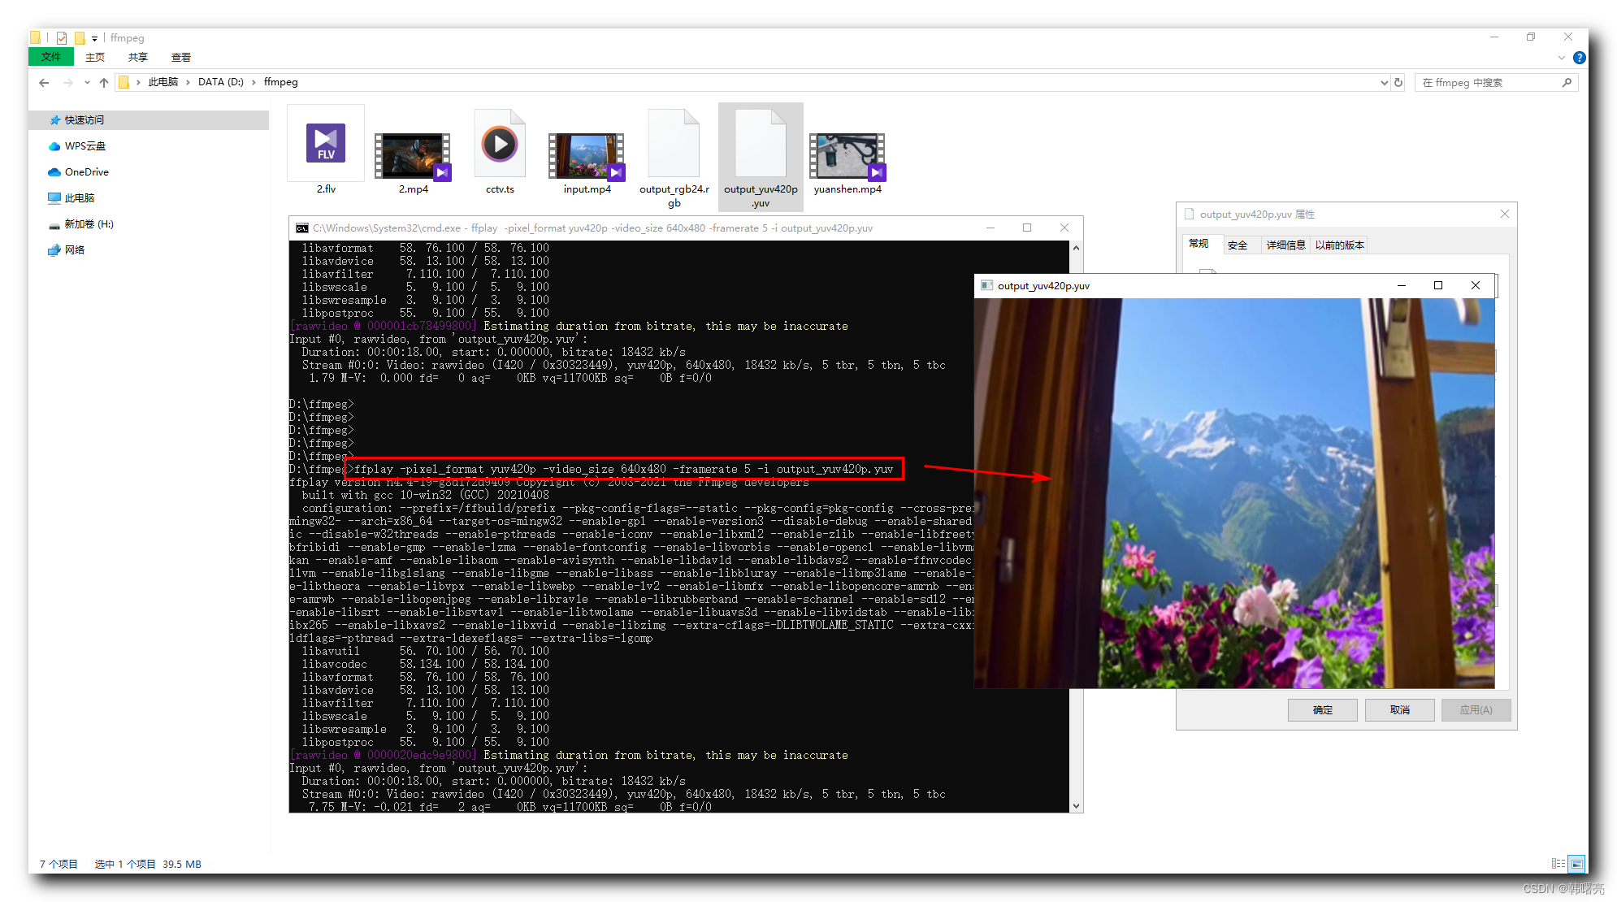
Task: Select the yuanshen.mp4 thumbnail
Action: click(847, 157)
